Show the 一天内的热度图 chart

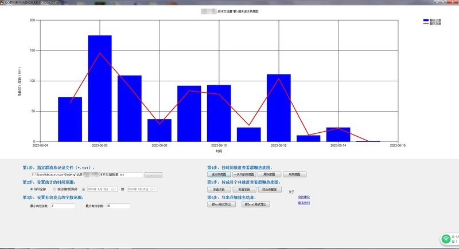point(243,174)
